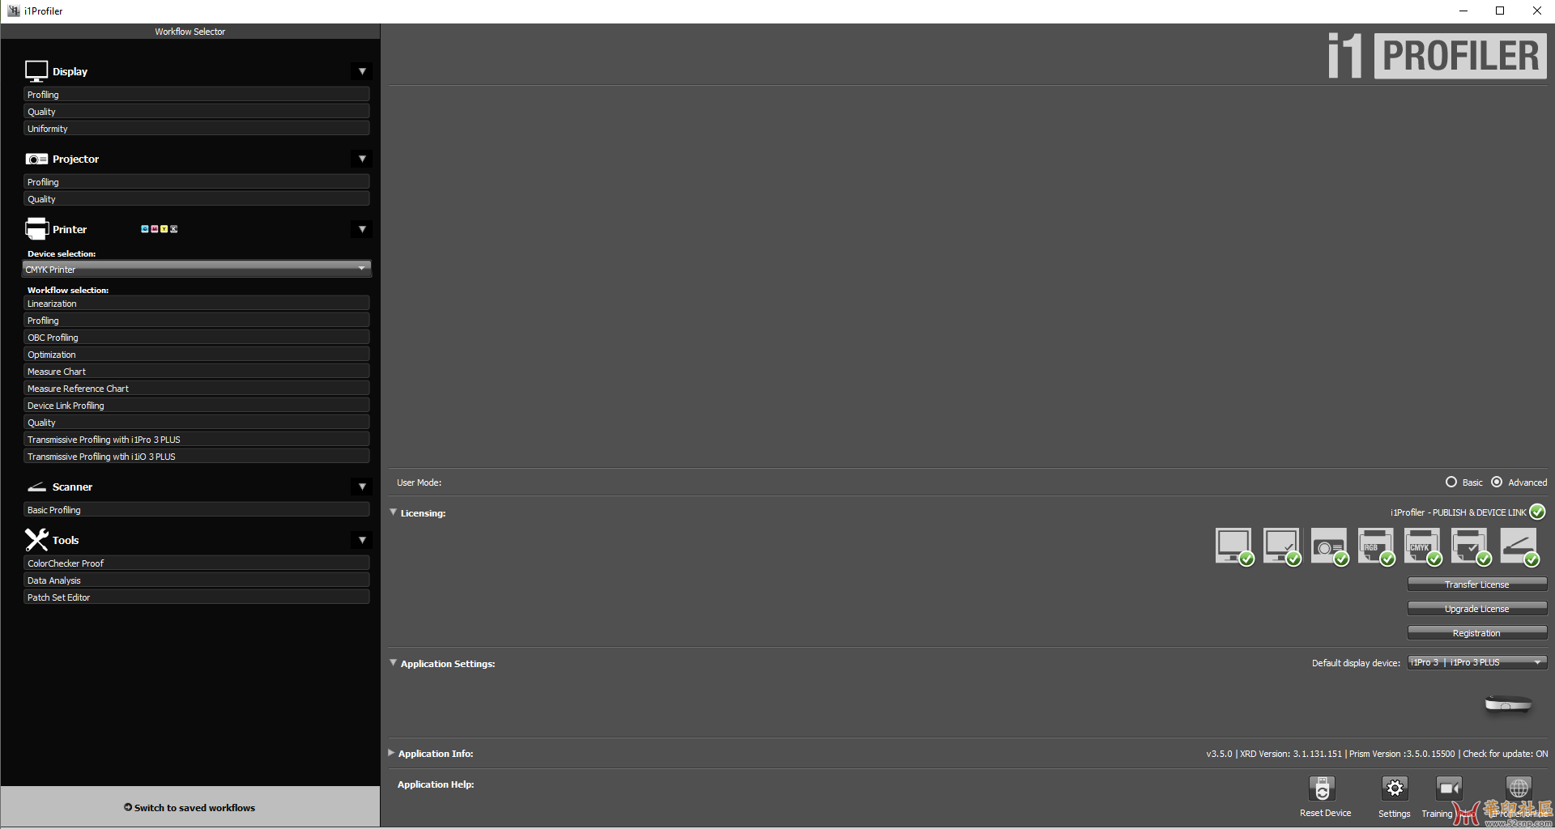Viewport: 1555px width, 829px height.
Task: Open ColorChecker Proof tool
Action: tap(197, 563)
